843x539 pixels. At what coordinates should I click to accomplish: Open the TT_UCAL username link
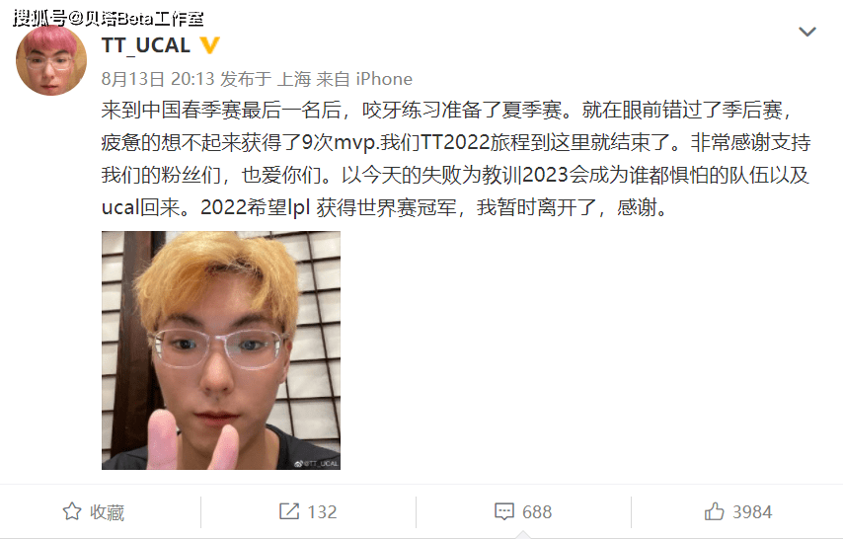tap(146, 45)
